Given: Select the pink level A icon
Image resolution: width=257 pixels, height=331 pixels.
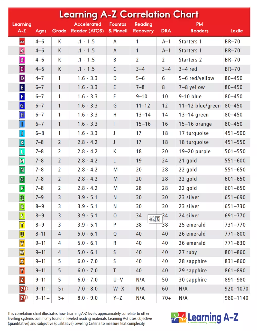Looking at the screenshot, I should pos(22,51).
